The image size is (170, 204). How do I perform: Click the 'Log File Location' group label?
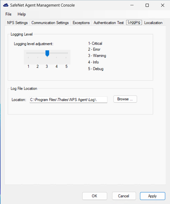coord(24,89)
